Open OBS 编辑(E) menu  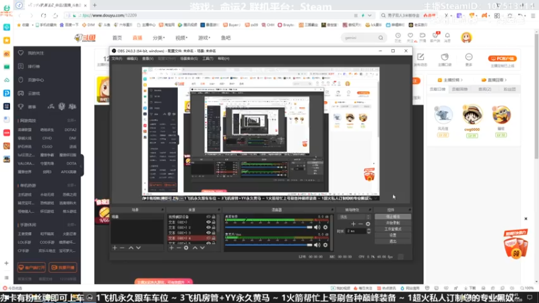[132, 59]
